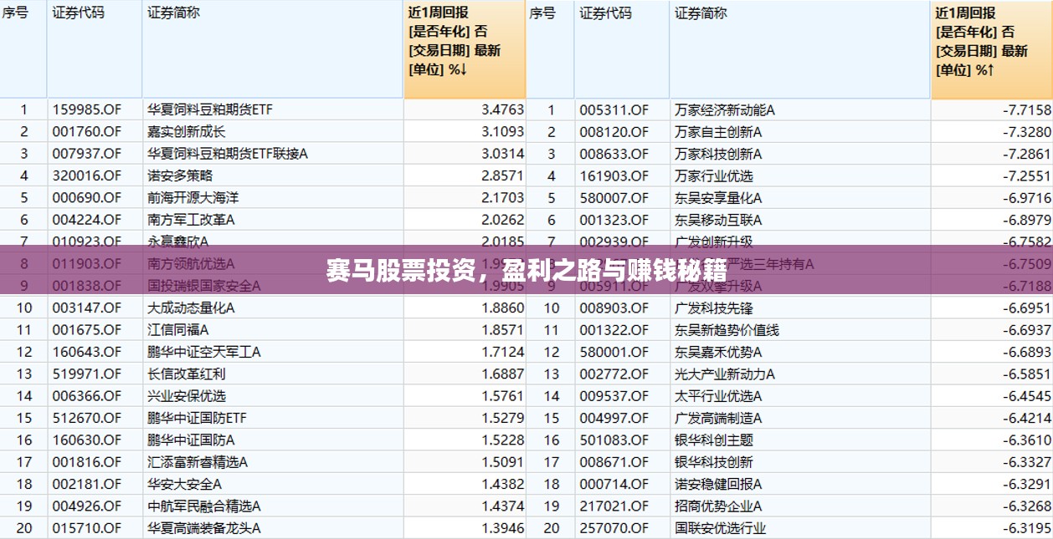Screen dimensions: 1053x539
Task: Click fund code 580001.OF
Action: 614,352
